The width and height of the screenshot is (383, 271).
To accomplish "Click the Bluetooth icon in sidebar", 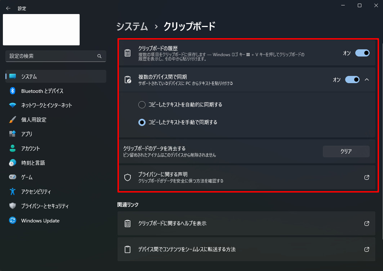I will [x=13, y=91].
